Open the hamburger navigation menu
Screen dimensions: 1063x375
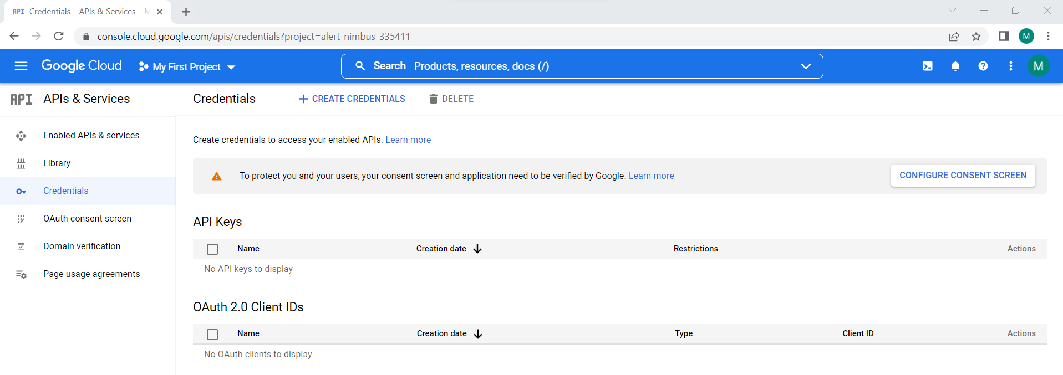click(x=21, y=66)
